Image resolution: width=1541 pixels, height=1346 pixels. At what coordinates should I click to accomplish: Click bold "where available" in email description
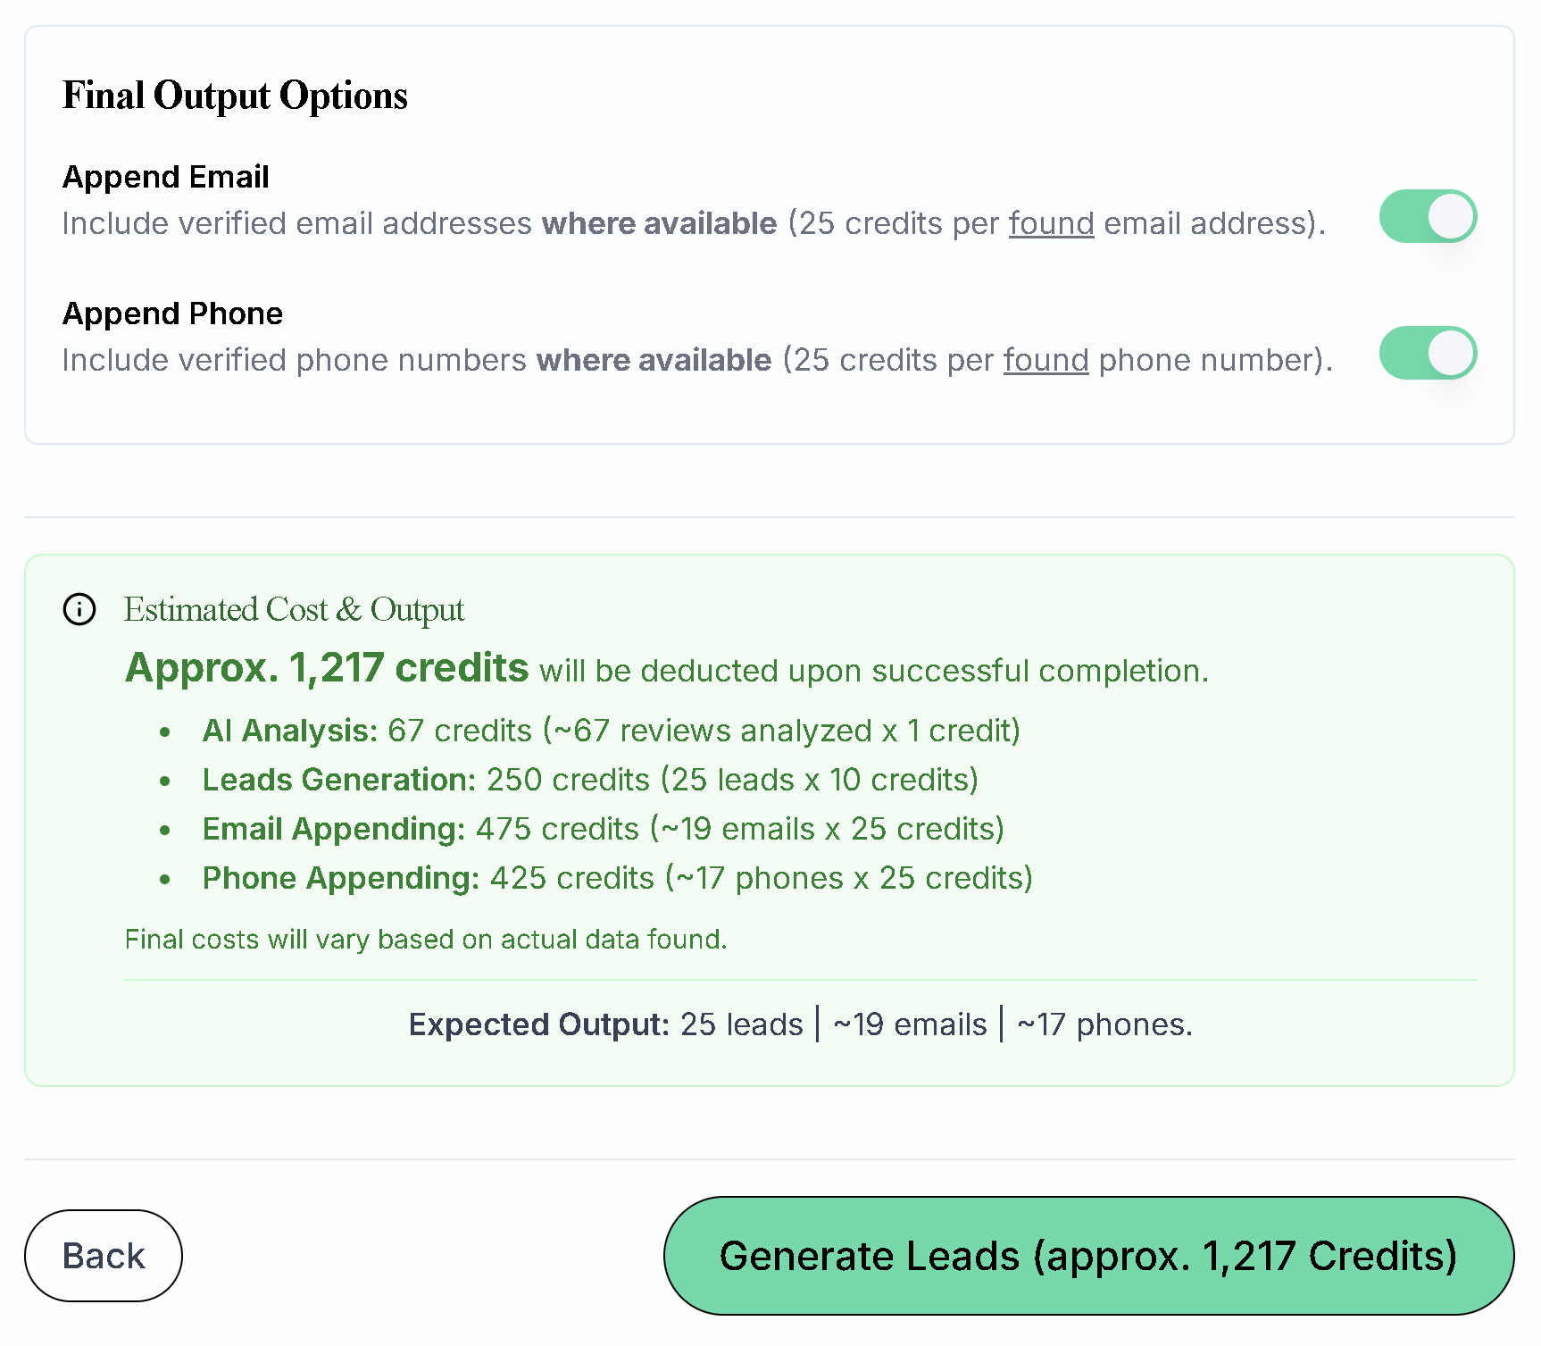[x=659, y=223]
